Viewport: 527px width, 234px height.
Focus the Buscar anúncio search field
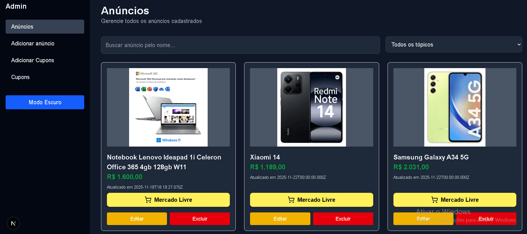point(240,45)
